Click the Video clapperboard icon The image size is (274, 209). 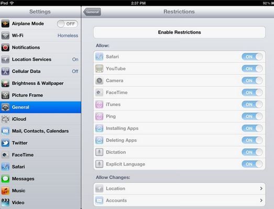pyautogui.click(x=5, y=203)
